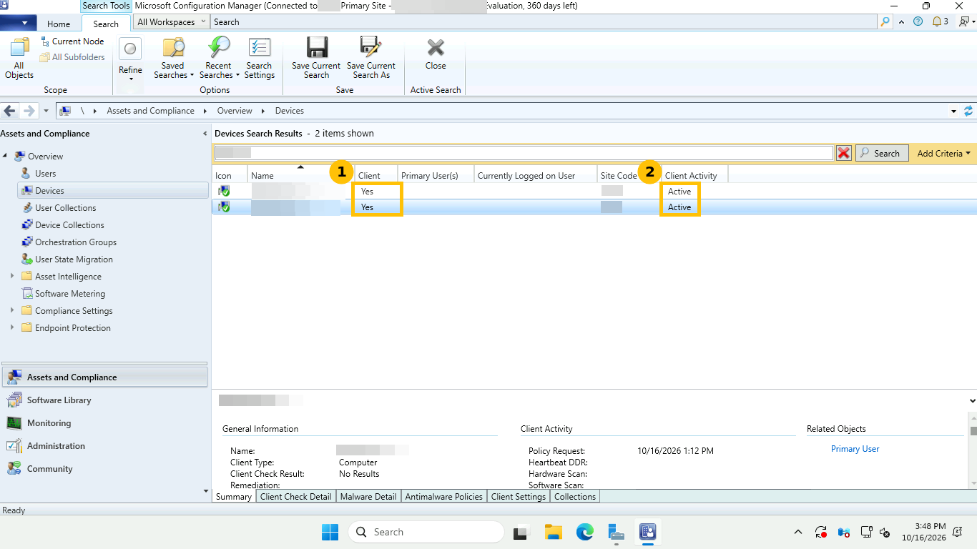Viewport: 977px width, 549px height.
Task: Click the All Objects scope icon
Action: pyautogui.click(x=19, y=59)
